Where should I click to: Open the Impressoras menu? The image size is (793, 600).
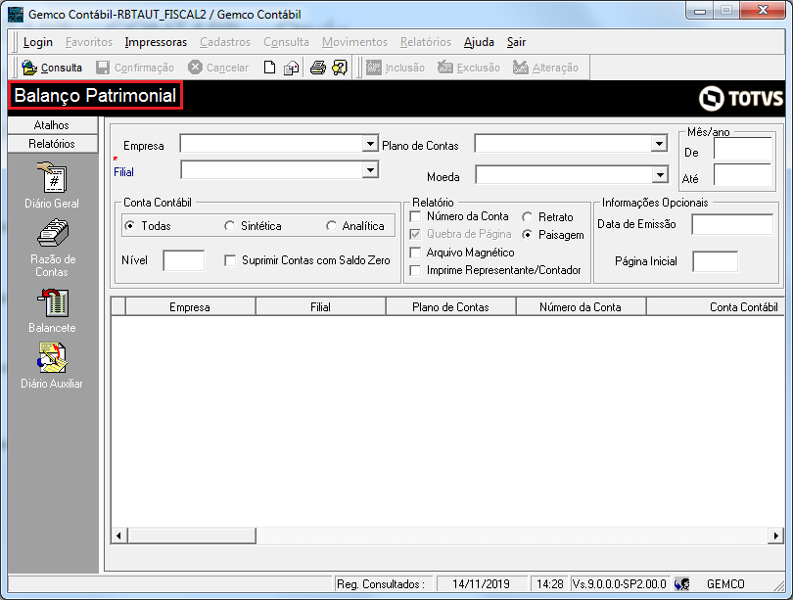tap(156, 42)
